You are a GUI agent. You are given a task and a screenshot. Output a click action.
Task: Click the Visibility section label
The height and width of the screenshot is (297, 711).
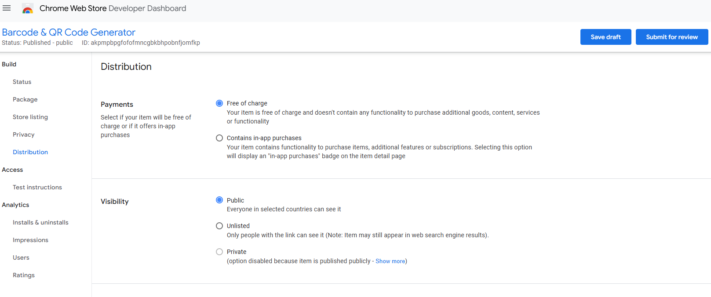point(115,202)
